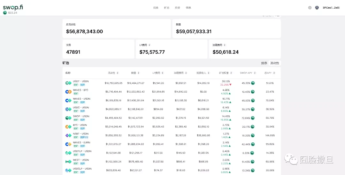Click the 名称 column header
Image resolution: width=345 pixels, height=175 pixels.
click(x=68, y=73)
